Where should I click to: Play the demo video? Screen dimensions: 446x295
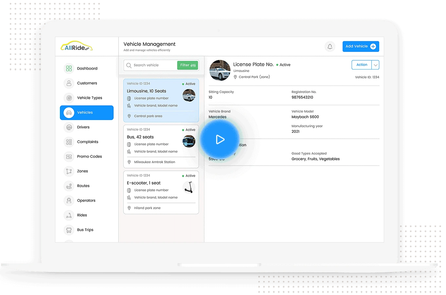[220, 140]
